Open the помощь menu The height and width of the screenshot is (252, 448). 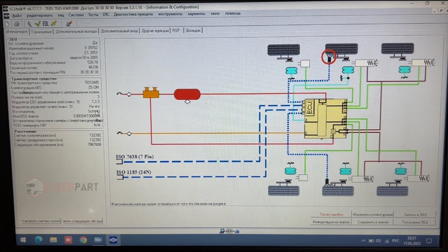233,14
